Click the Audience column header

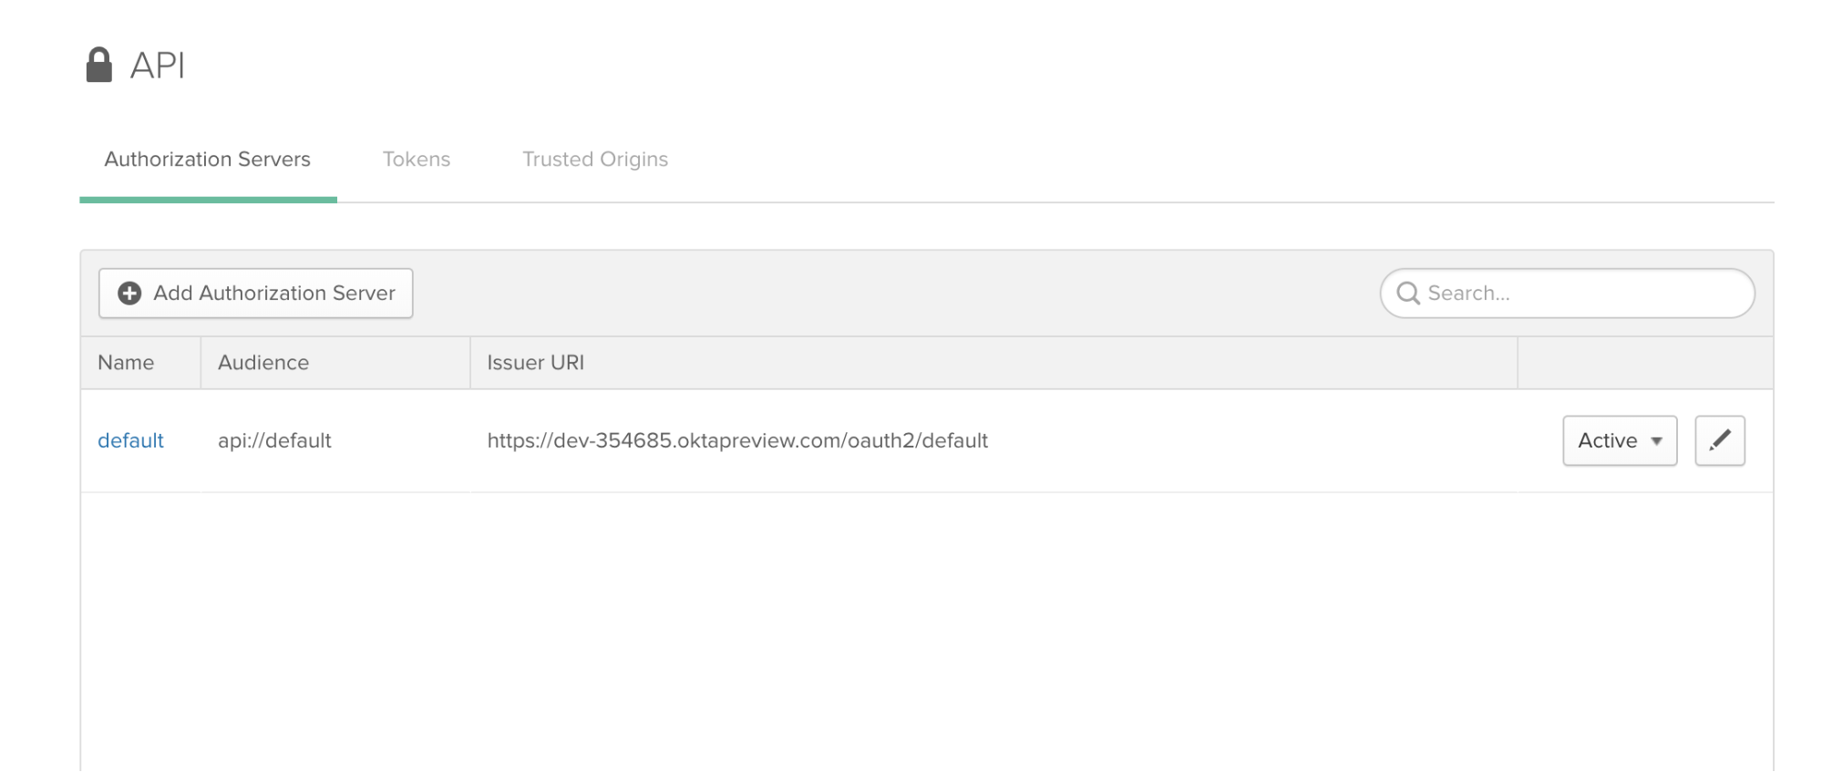pos(263,363)
